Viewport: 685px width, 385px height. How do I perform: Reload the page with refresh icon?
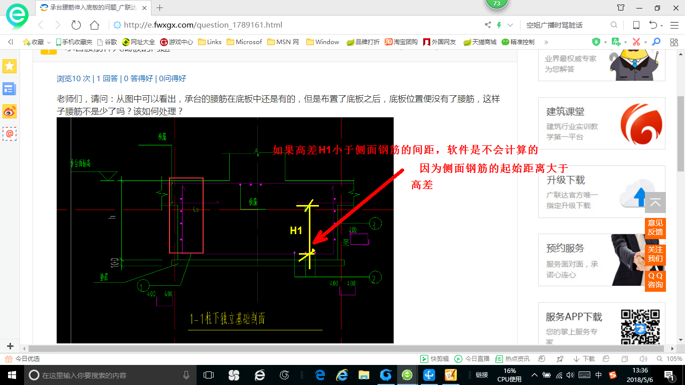pyautogui.click(x=76, y=25)
